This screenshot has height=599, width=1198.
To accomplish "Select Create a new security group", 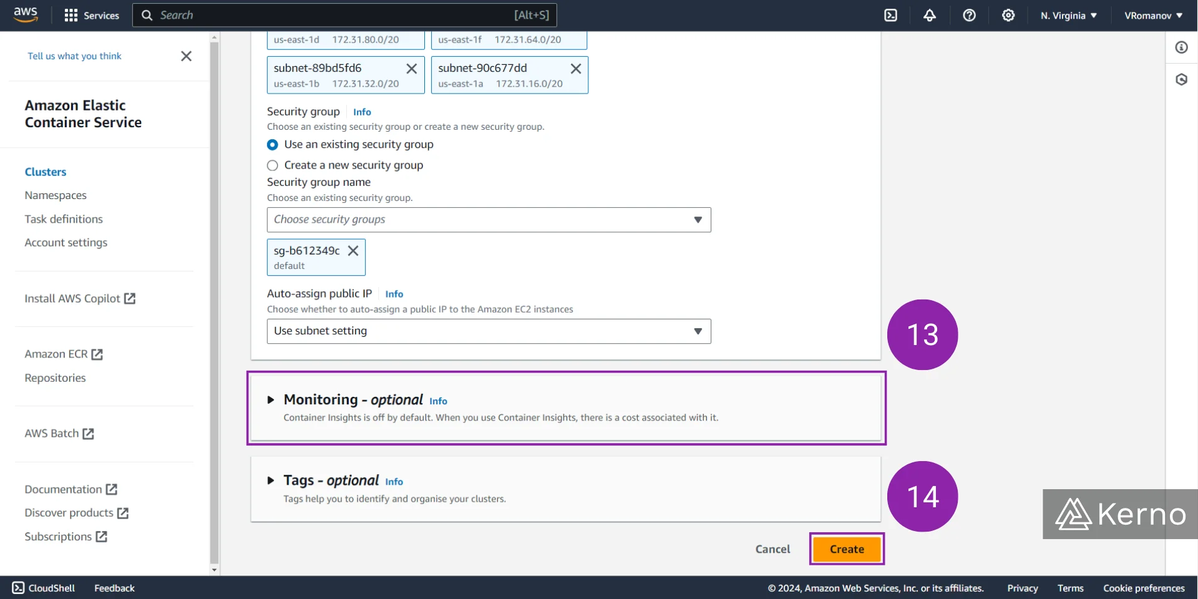I will [273, 165].
